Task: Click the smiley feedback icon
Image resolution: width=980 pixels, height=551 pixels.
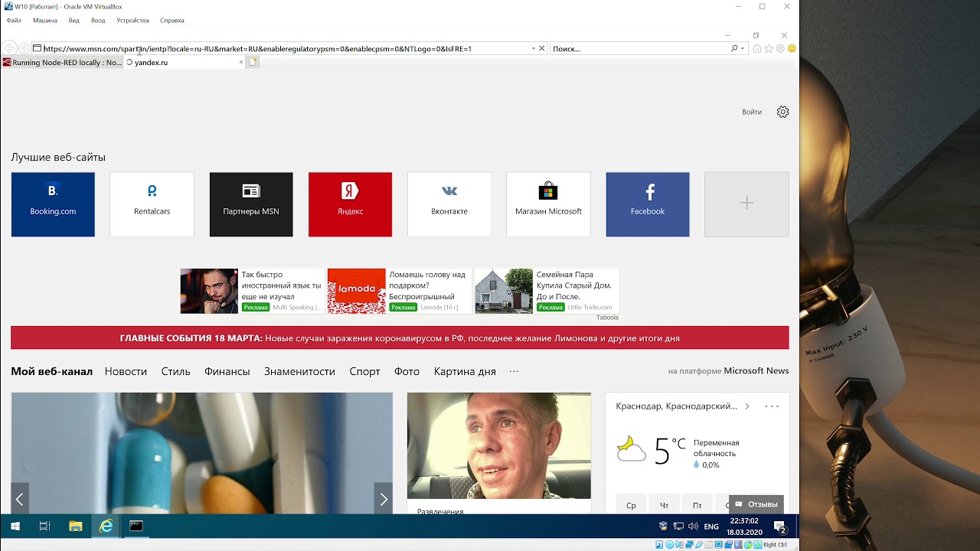Action: pyautogui.click(x=792, y=48)
